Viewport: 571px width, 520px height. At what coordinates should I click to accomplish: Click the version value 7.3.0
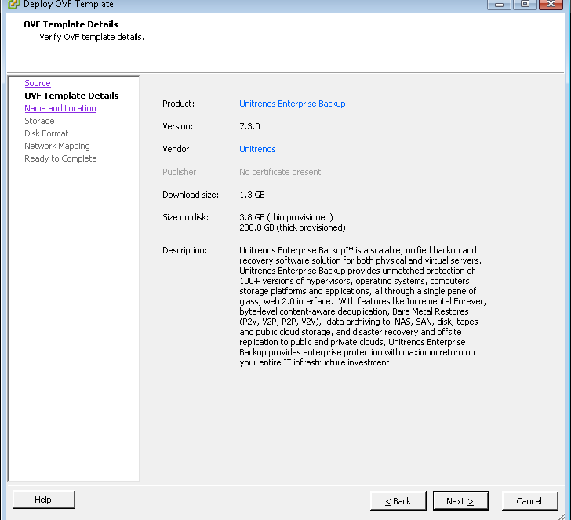[x=249, y=126]
